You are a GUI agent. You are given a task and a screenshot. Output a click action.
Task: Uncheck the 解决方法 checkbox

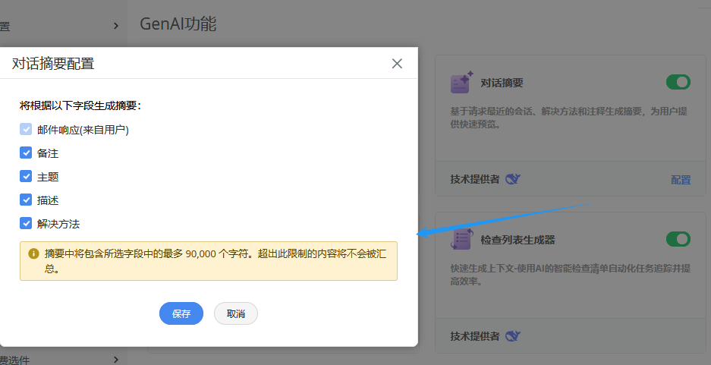click(x=26, y=224)
